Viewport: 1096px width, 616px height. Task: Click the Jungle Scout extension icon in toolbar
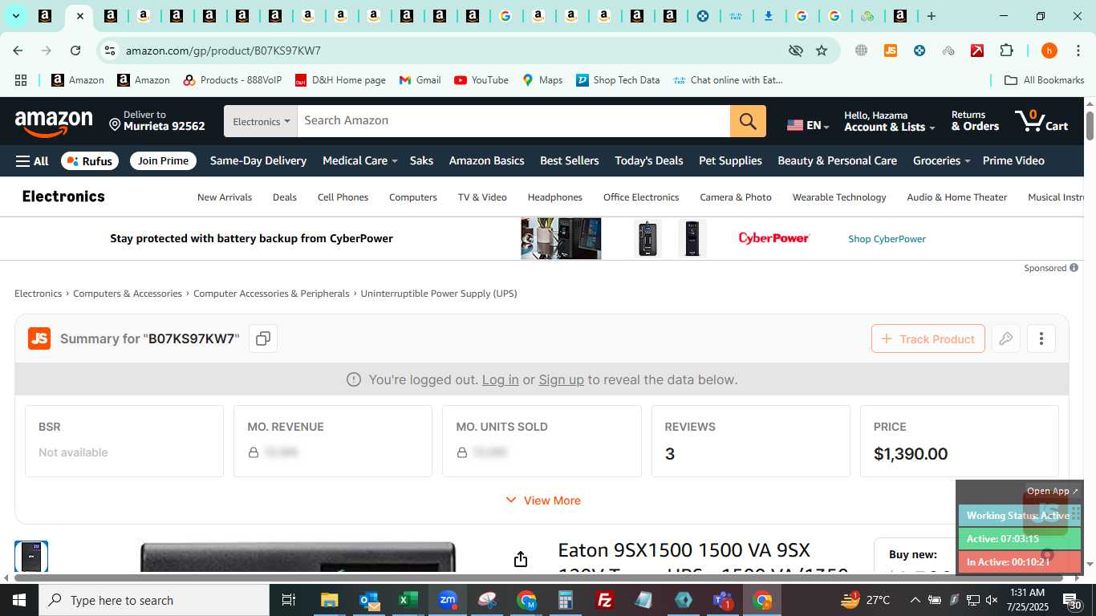[890, 51]
